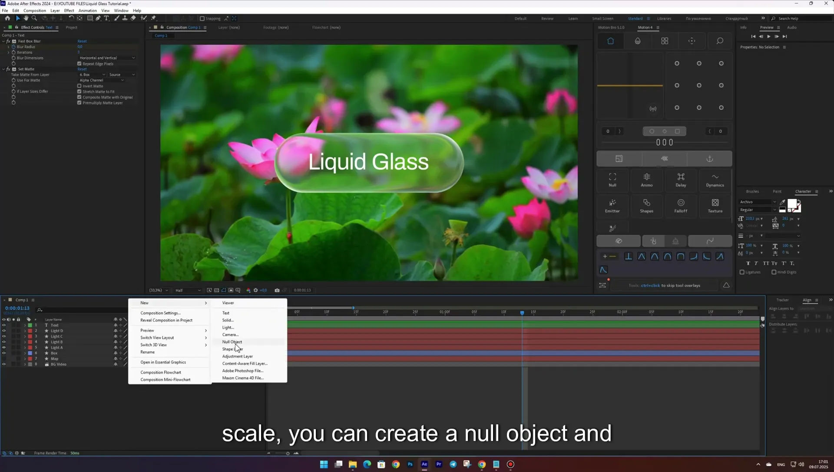The height and width of the screenshot is (472, 834).
Task: Take a snapshot with camera icon
Action: (x=277, y=290)
